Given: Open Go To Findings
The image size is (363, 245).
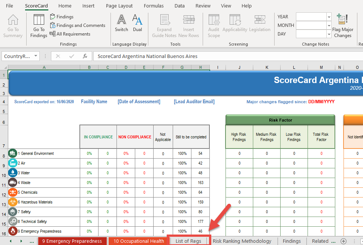Looking at the screenshot, I should [x=39, y=26].
